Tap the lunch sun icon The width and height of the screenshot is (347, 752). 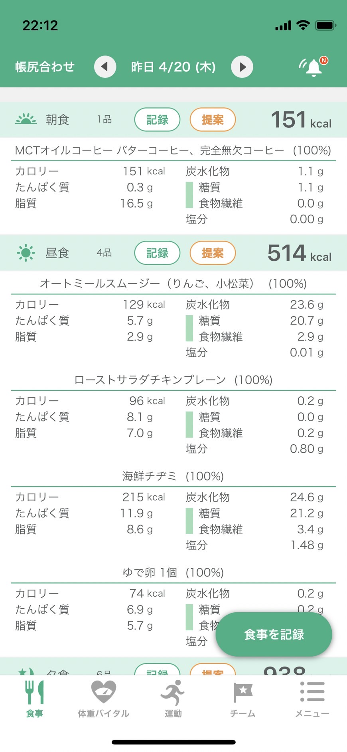click(26, 253)
